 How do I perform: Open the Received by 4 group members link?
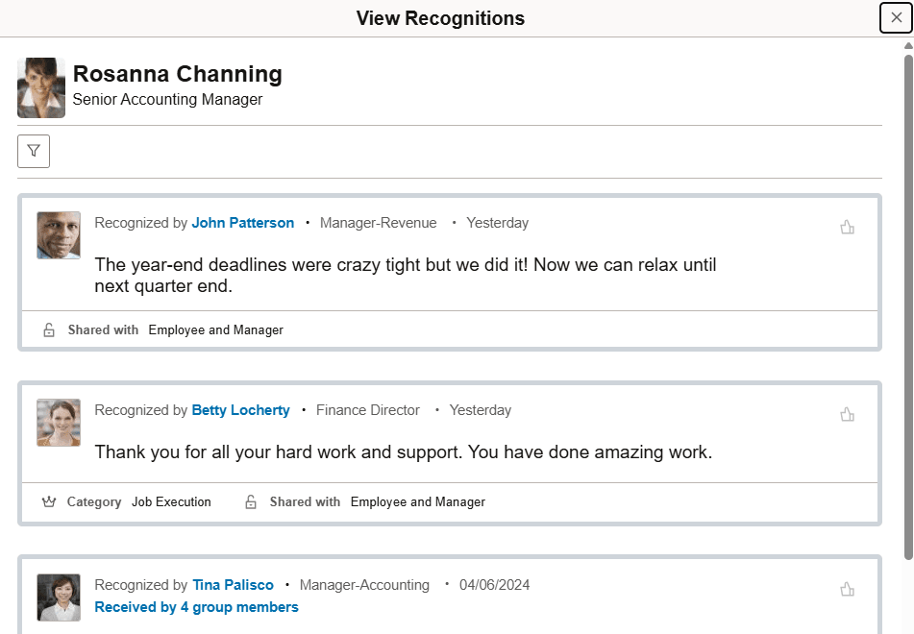[x=196, y=606]
